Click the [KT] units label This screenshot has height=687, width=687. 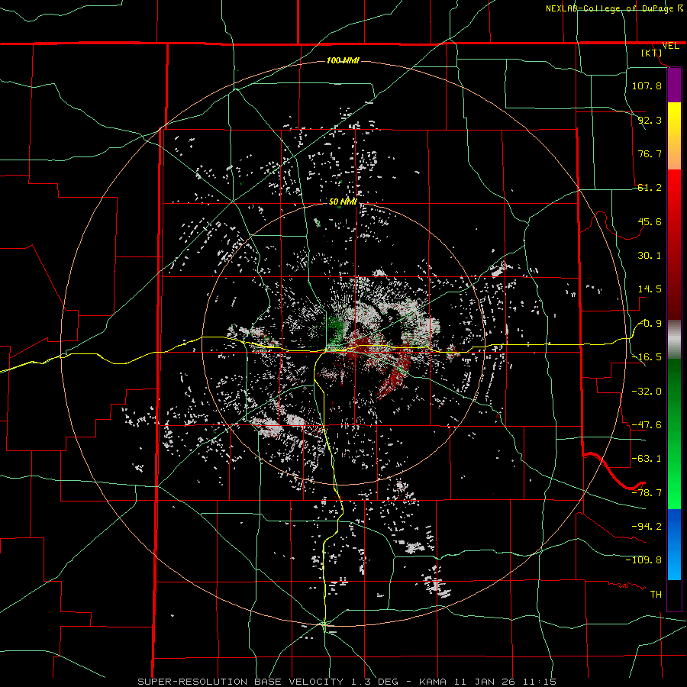click(652, 53)
